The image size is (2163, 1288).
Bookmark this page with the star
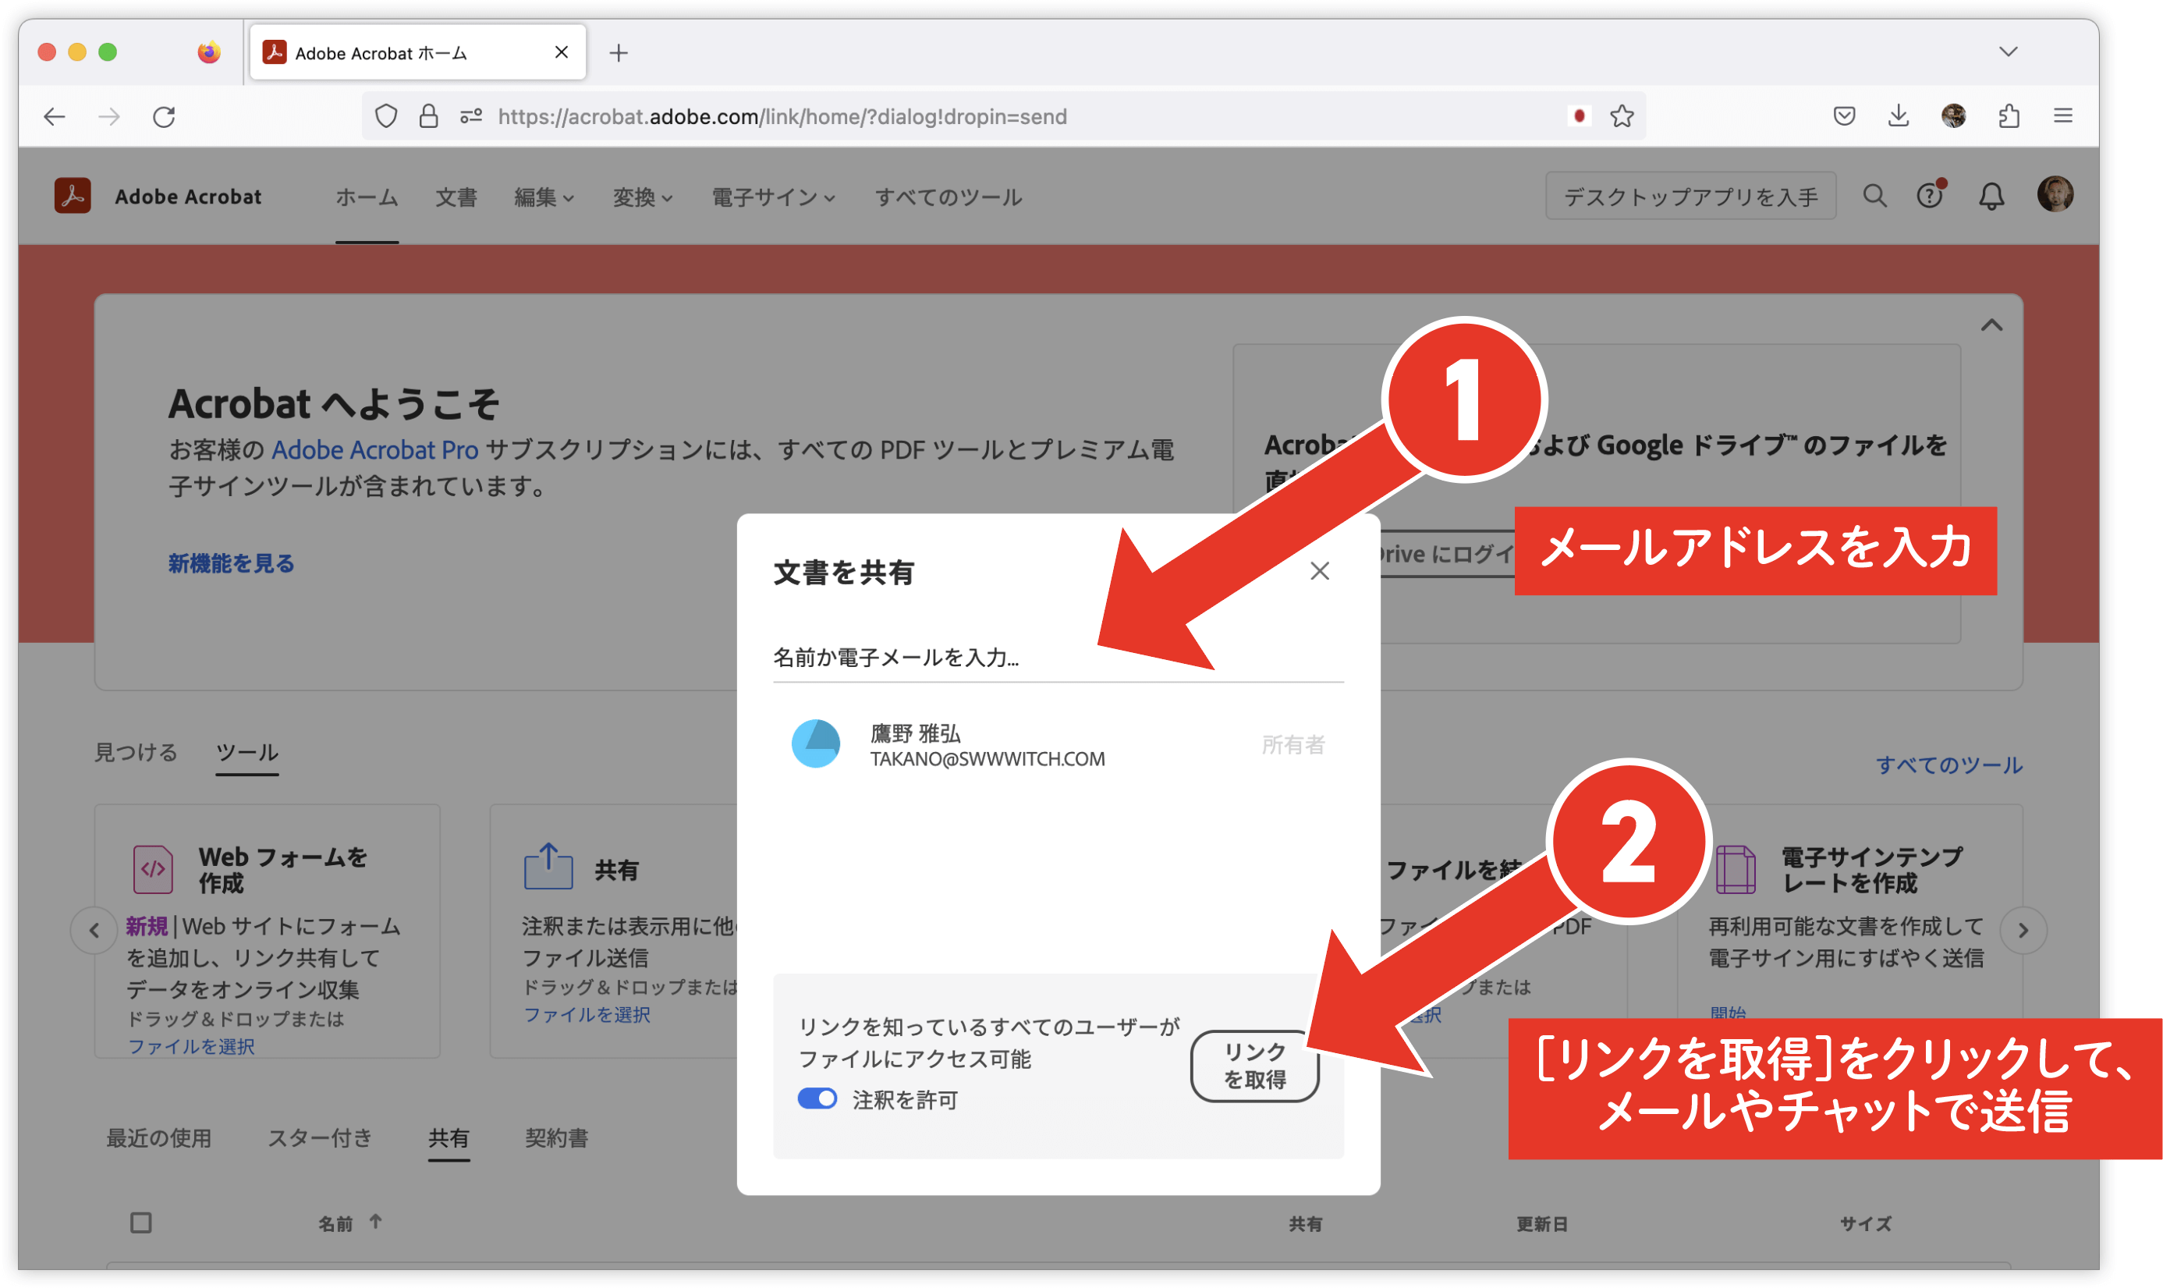coord(1622,116)
